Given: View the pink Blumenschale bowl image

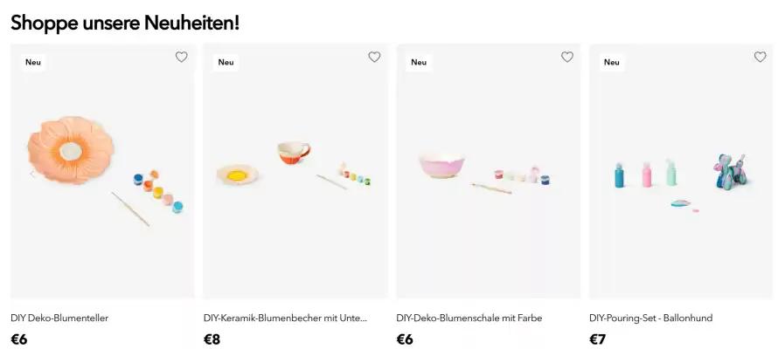Looking at the screenshot, I should click(489, 171).
